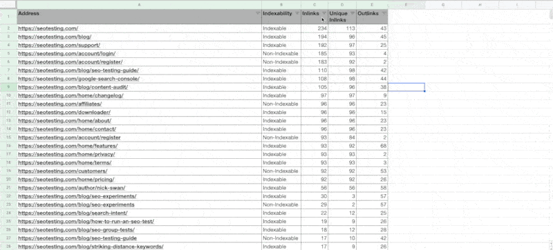
Task: Open the account/login URL link
Action: pyautogui.click(x=66, y=53)
